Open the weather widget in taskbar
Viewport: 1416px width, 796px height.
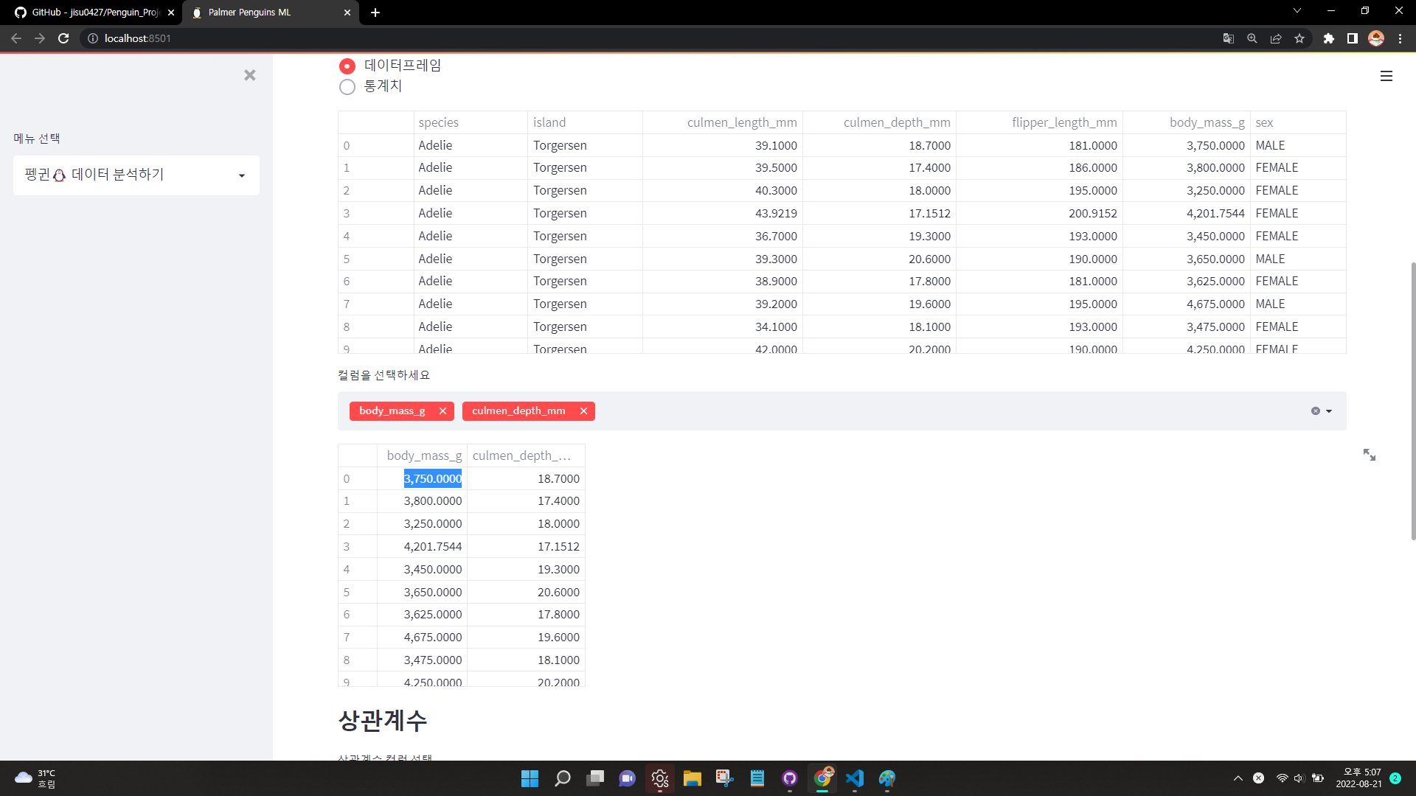tap(35, 778)
